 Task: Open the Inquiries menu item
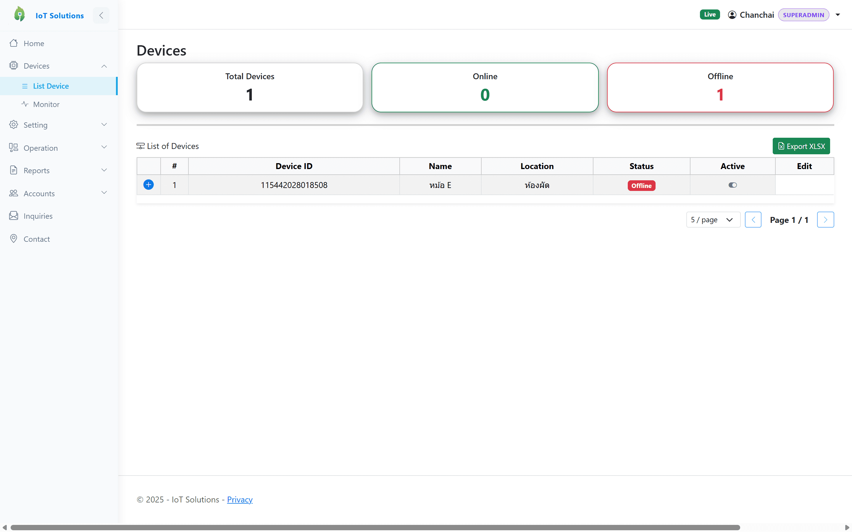click(x=59, y=216)
